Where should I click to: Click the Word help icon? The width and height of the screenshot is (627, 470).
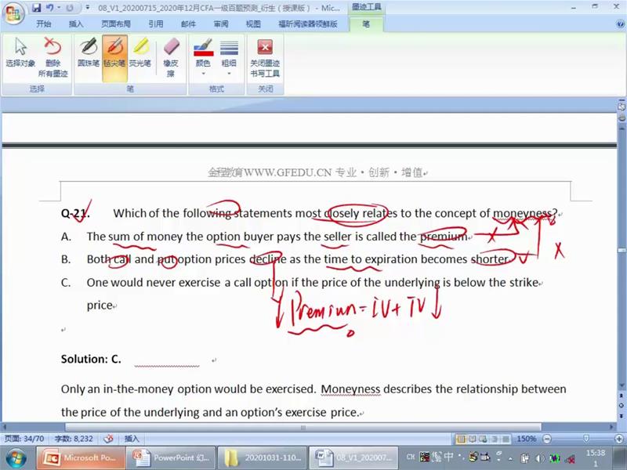click(x=620, y=24)
